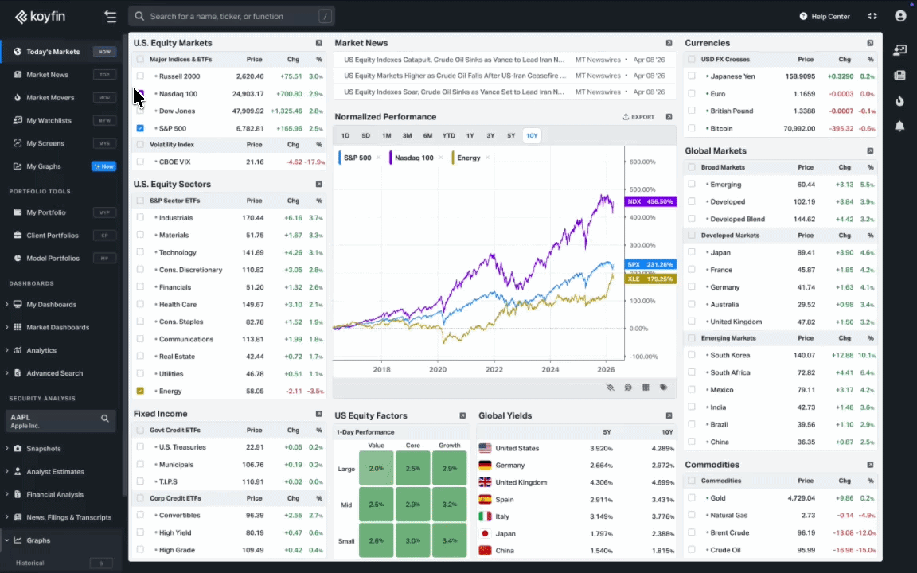Click the Export button above chart
This screenshot has width=917, height=573.
point(638,117)
